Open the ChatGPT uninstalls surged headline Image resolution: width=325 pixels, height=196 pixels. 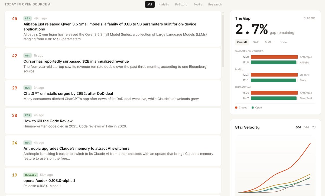[68, 94]
